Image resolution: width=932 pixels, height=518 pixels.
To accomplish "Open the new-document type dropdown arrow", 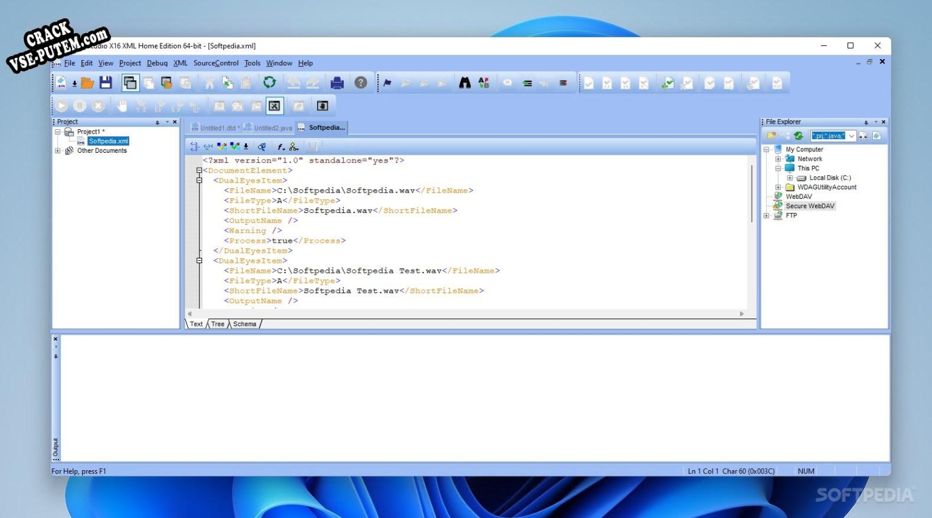I will tap(74, 83).
